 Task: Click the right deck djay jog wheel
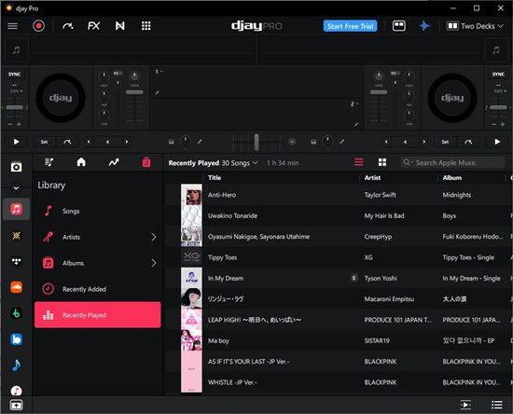(x=452, y=98)
